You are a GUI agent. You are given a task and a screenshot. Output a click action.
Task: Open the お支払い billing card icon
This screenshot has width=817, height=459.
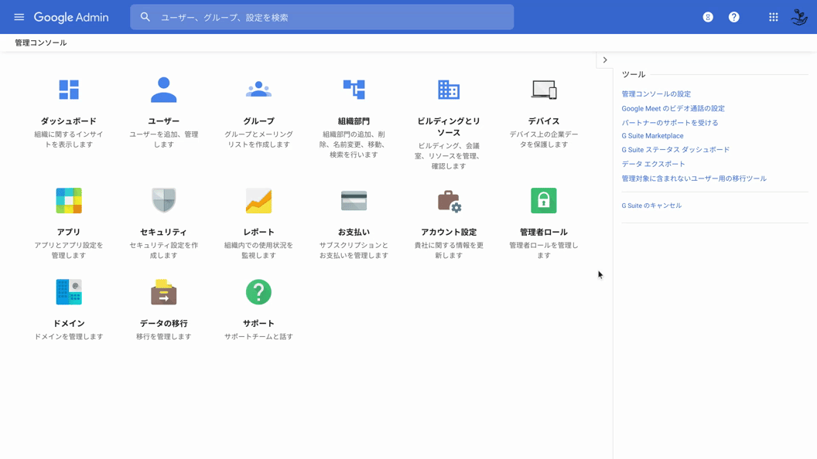354,200
